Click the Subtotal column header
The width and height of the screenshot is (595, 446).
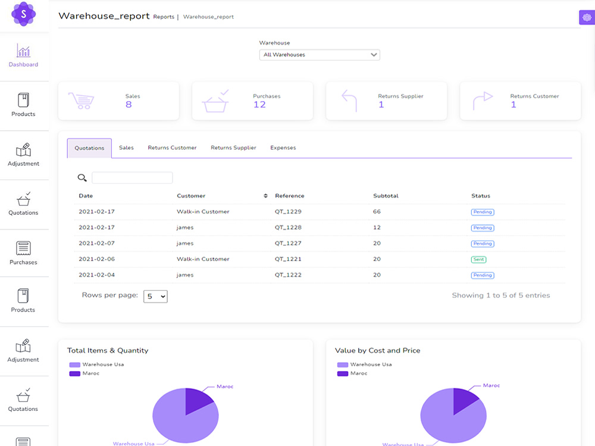(x=386, y=196)
